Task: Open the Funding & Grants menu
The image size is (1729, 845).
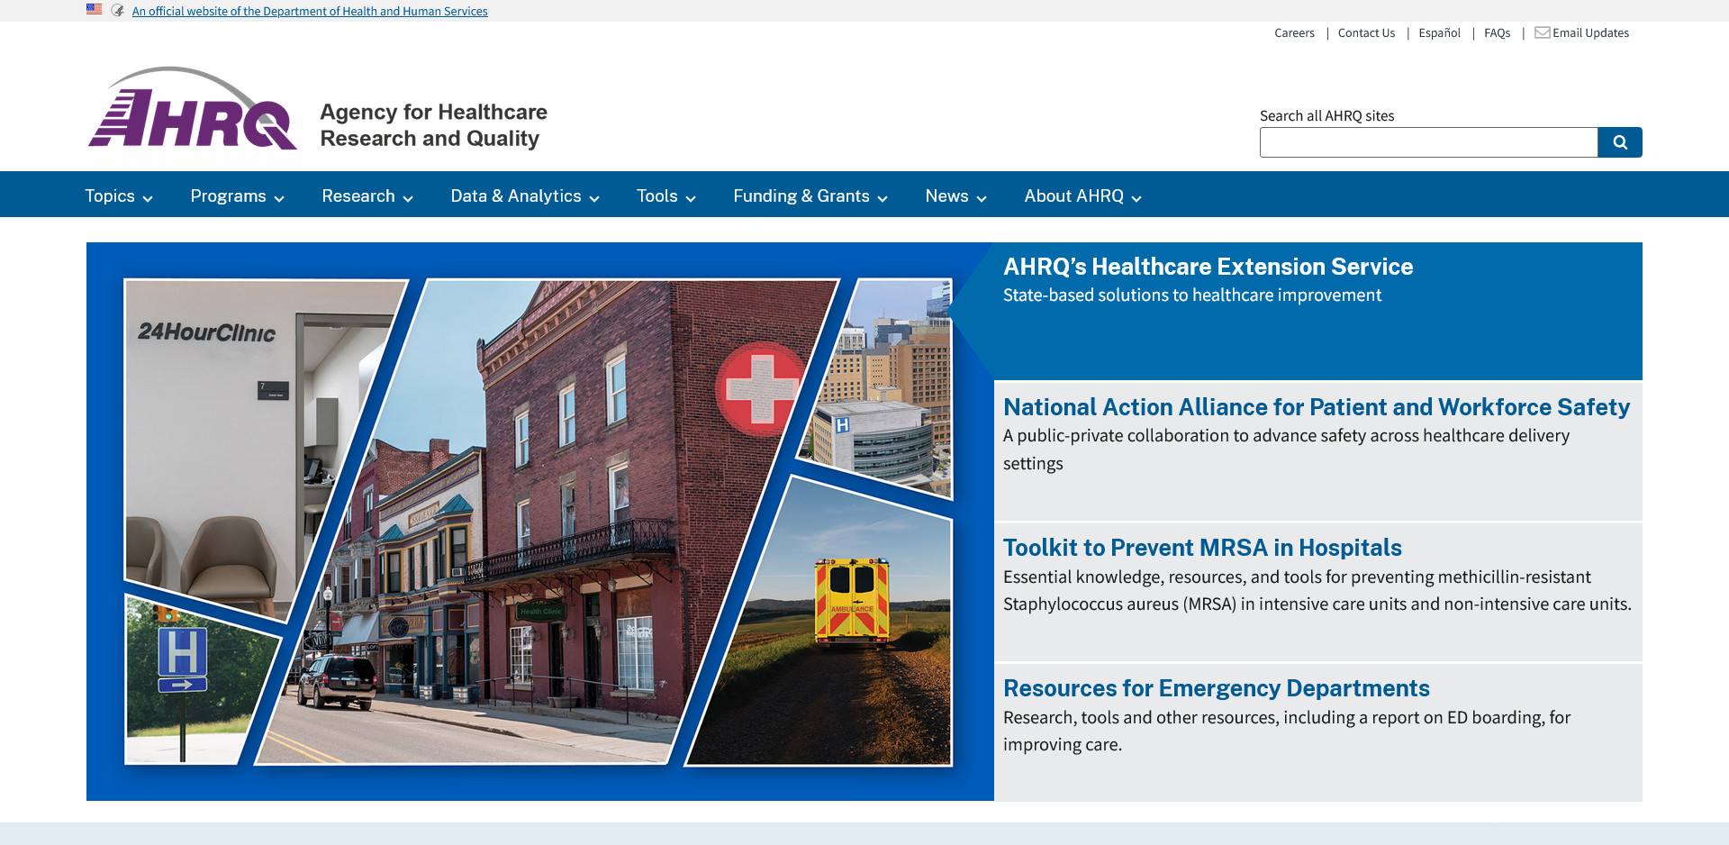Action: (810, 196)
